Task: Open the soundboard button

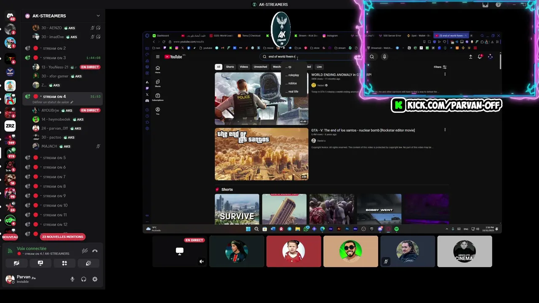Action: coord(88,263)
